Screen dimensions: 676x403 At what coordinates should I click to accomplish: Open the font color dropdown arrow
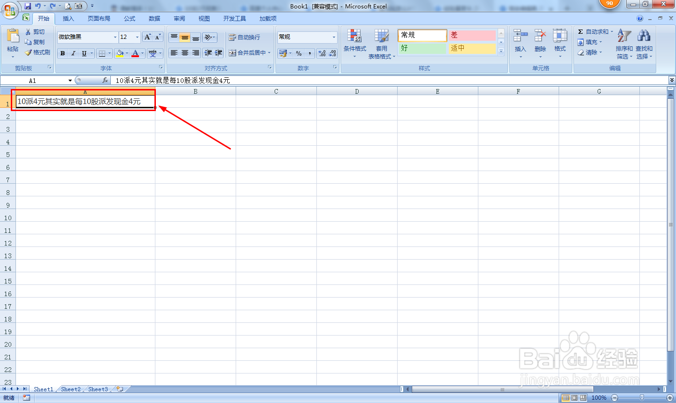click(x=143, y=53)
